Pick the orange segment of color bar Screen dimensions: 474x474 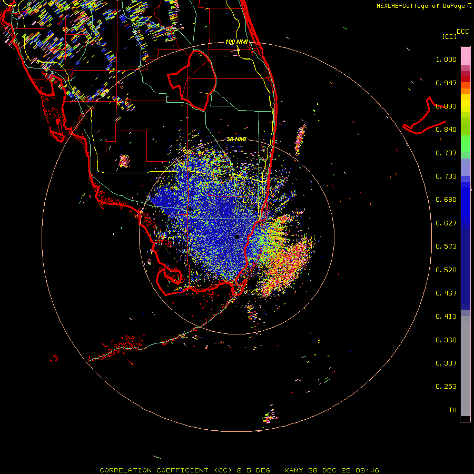click(465, 91)
